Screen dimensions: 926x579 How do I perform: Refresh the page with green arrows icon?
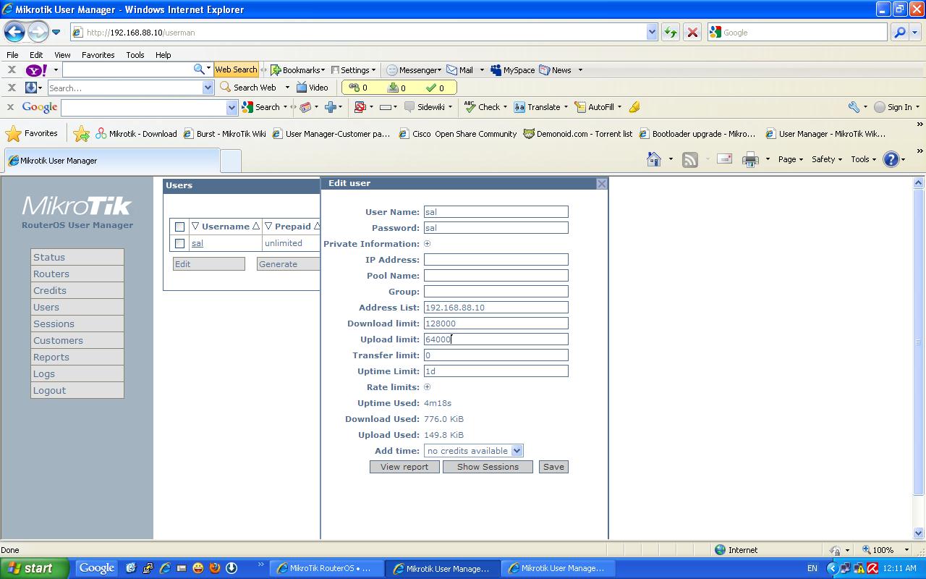coord(671,32)
